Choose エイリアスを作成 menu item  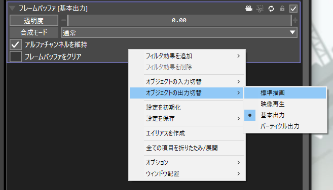(187, 133)
